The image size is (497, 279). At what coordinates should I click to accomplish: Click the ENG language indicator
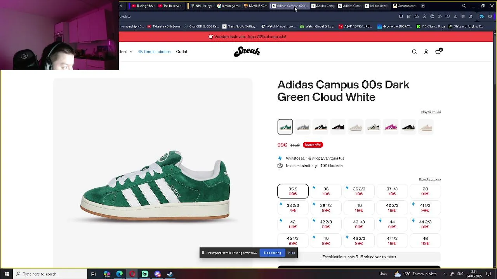(460, 274)
